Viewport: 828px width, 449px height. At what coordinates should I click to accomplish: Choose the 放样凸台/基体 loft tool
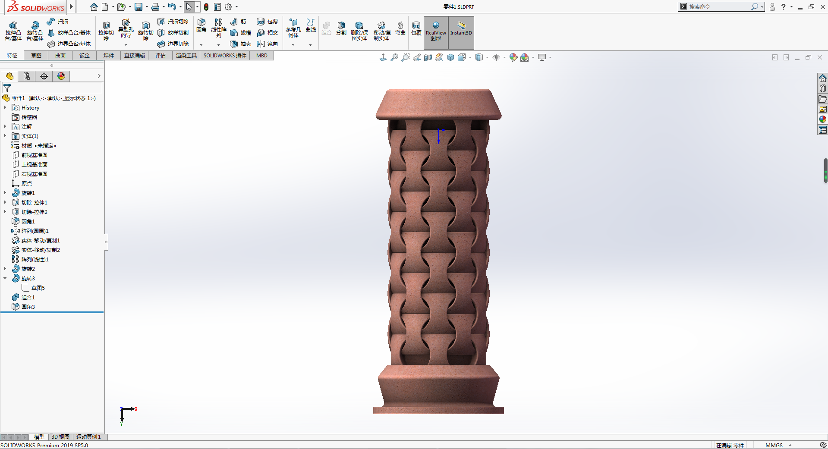click(69, 32)
